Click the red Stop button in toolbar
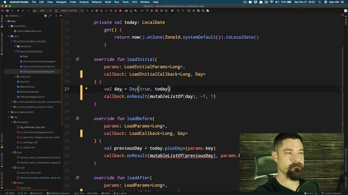Image resolution: width=348 pixels, height=195 pixels. point(120,11)
